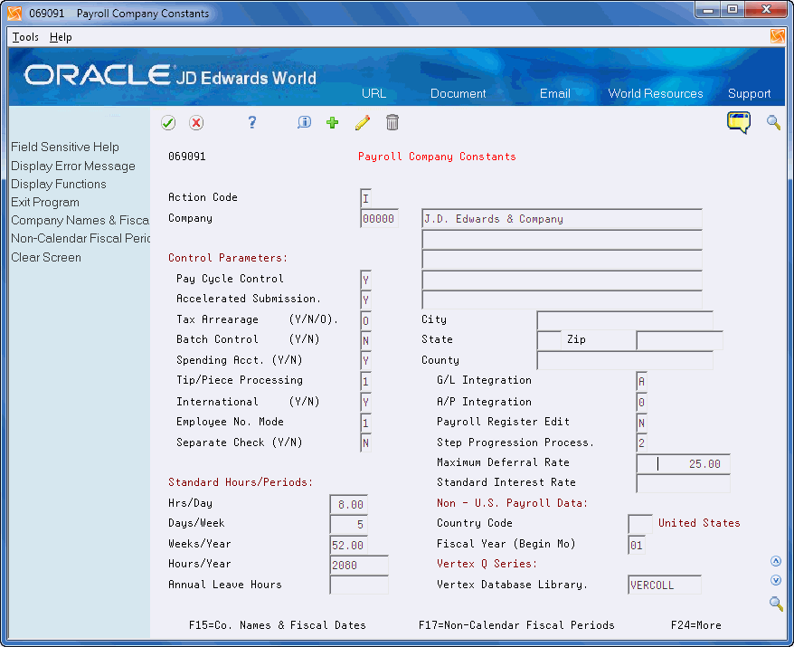This screenshot has height=647, width=794.
Task: Click the Standard Interest Rate field
Action: pos(683,483)
